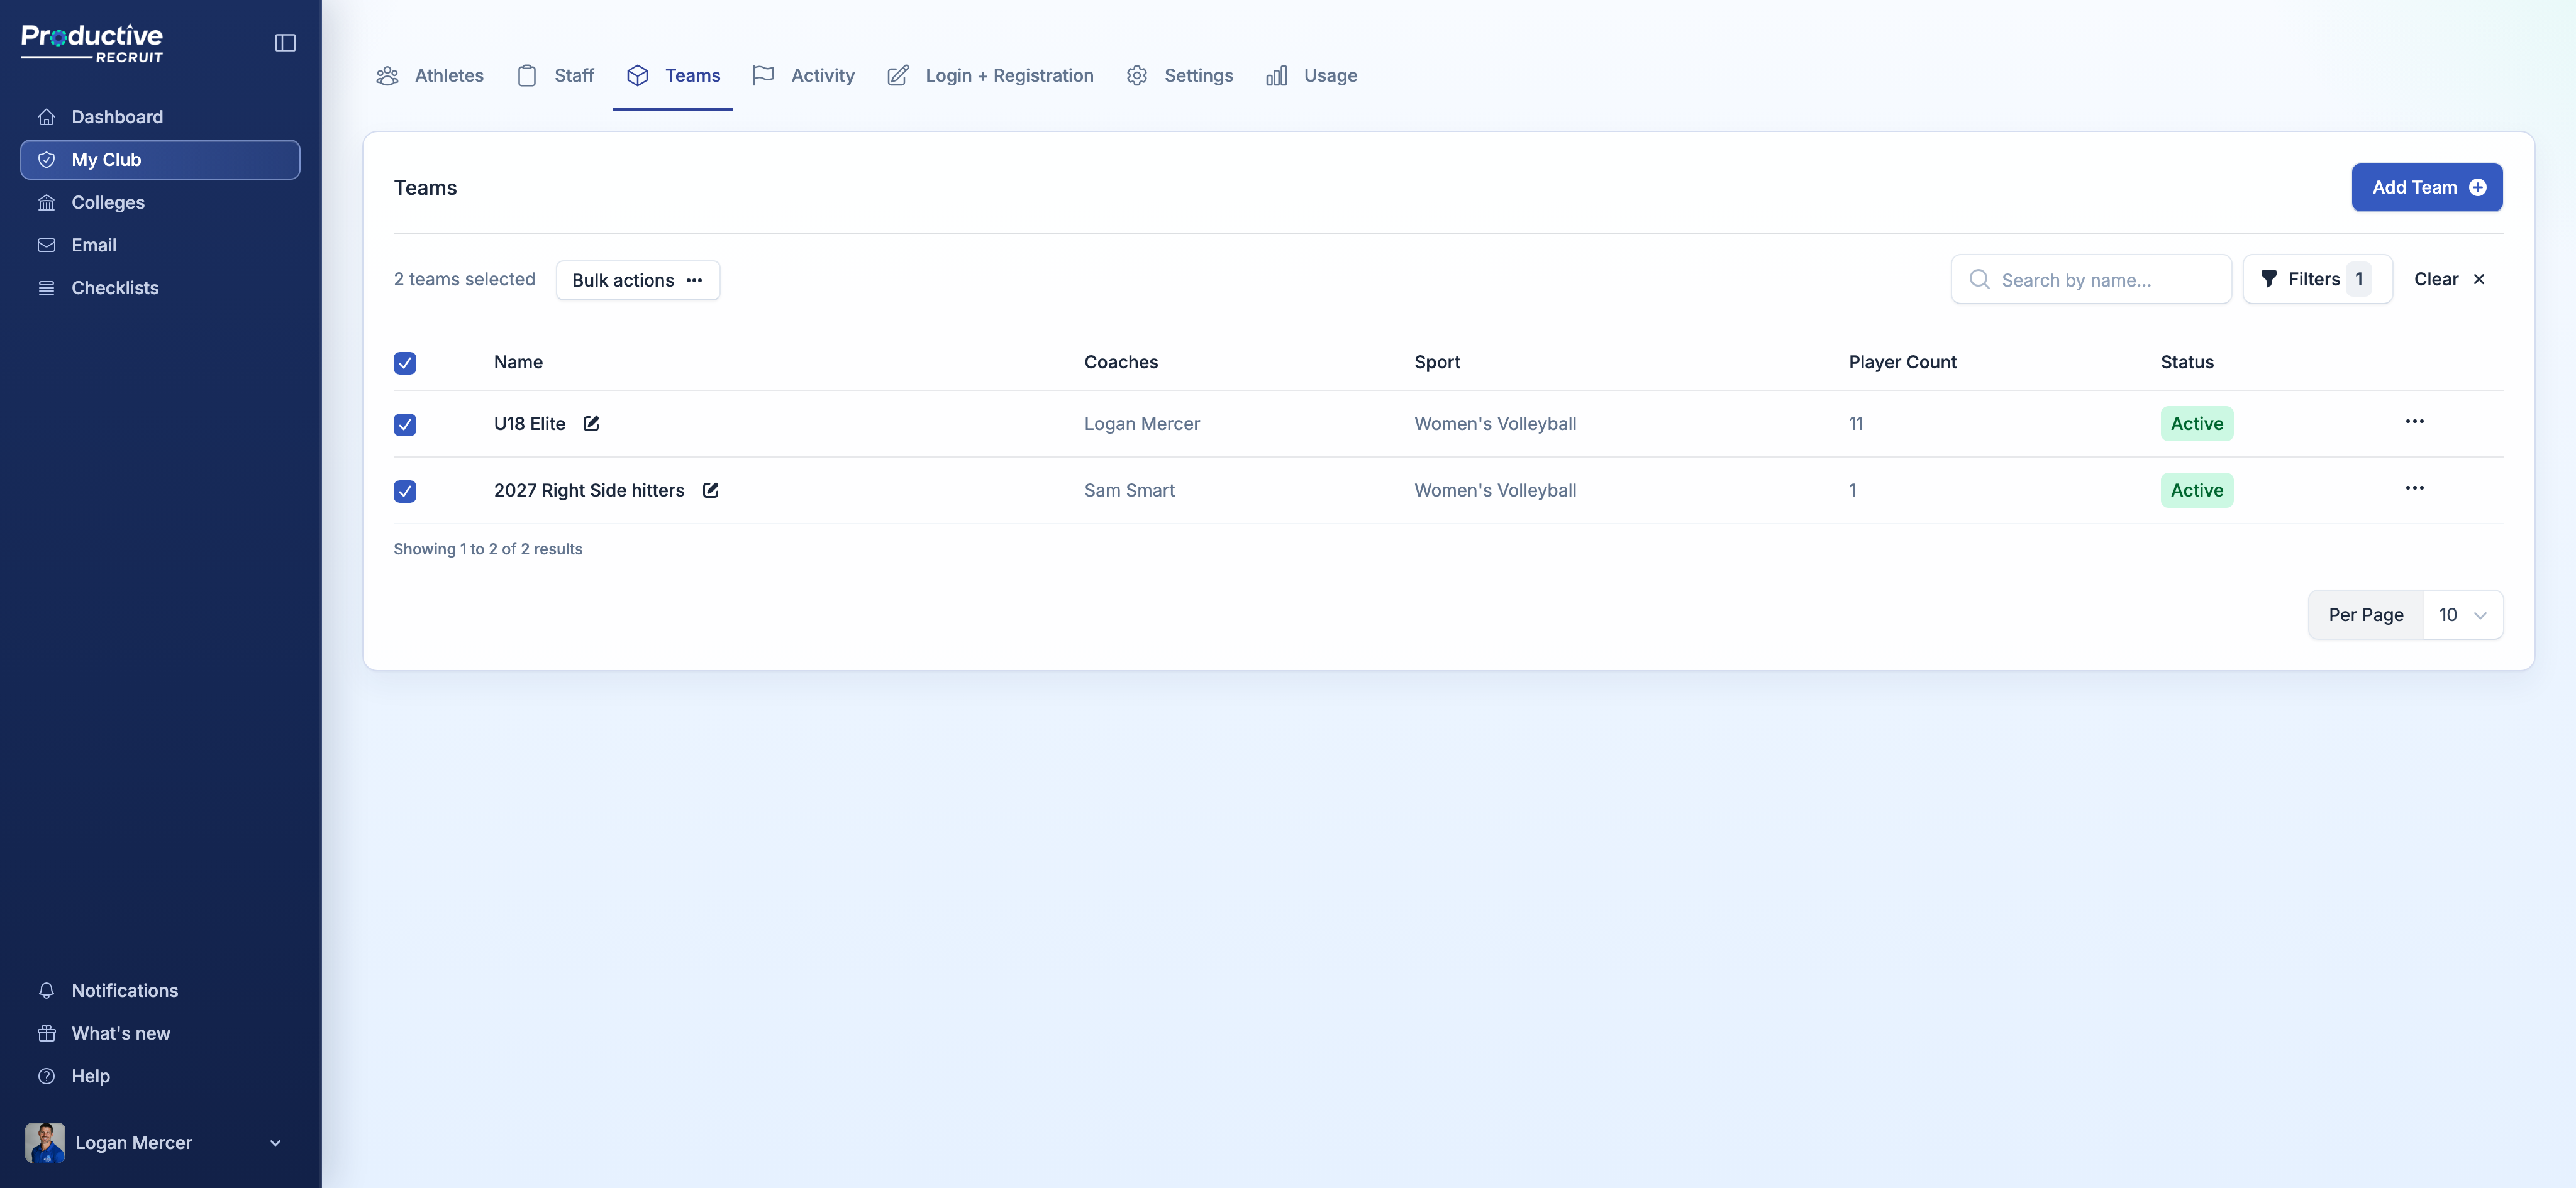Click the Status column header

click(x=2187, y=361)
